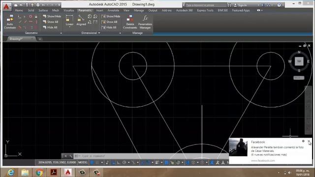The image size is (315, 177).
Task: Open the Help dropdown arrow
Action: tap(283, 5)
